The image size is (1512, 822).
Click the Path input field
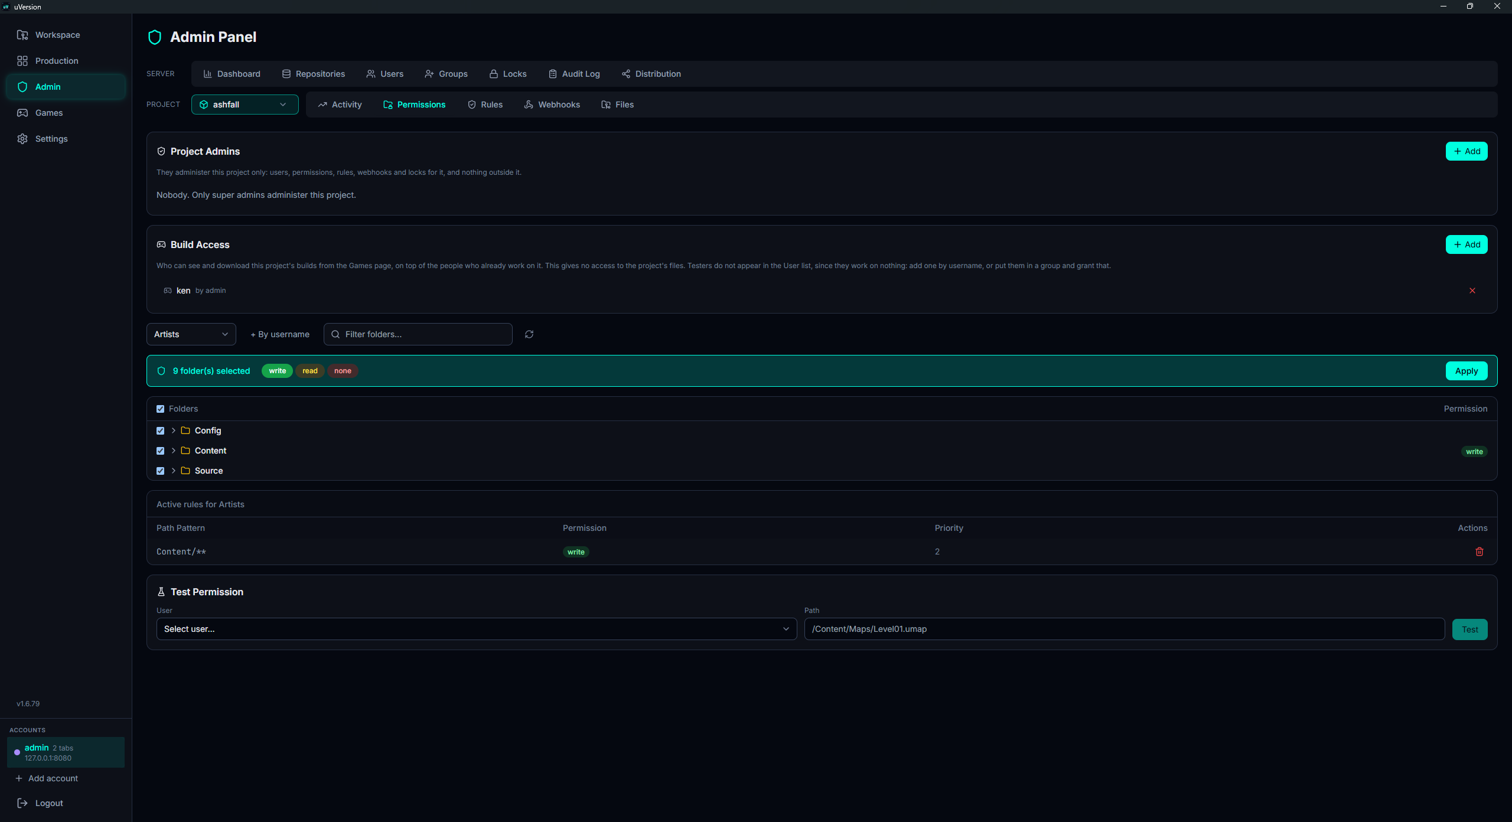click(x=1125, y=629)
